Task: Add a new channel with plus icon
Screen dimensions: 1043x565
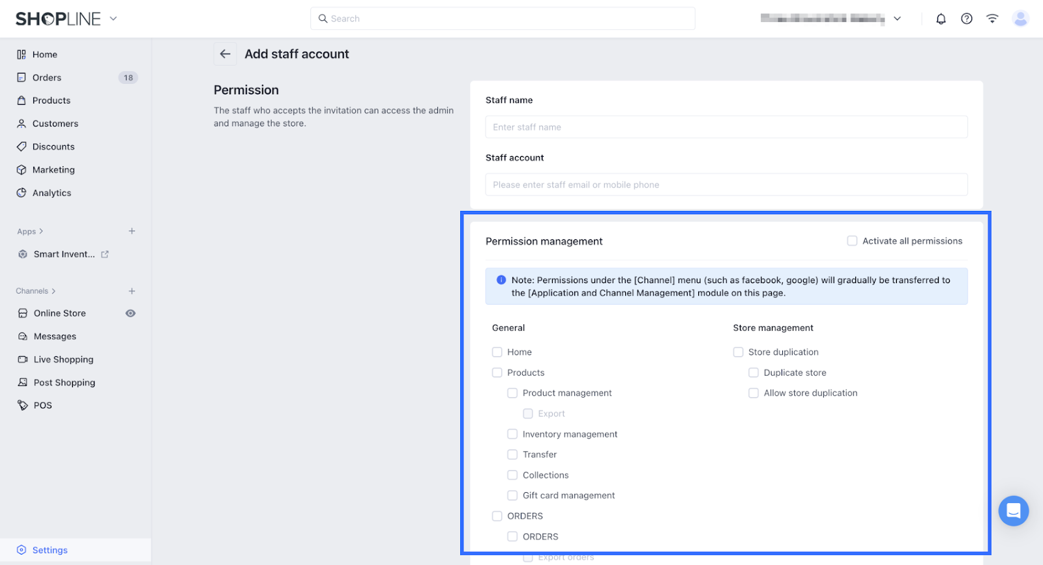Action: click(132, 291)
